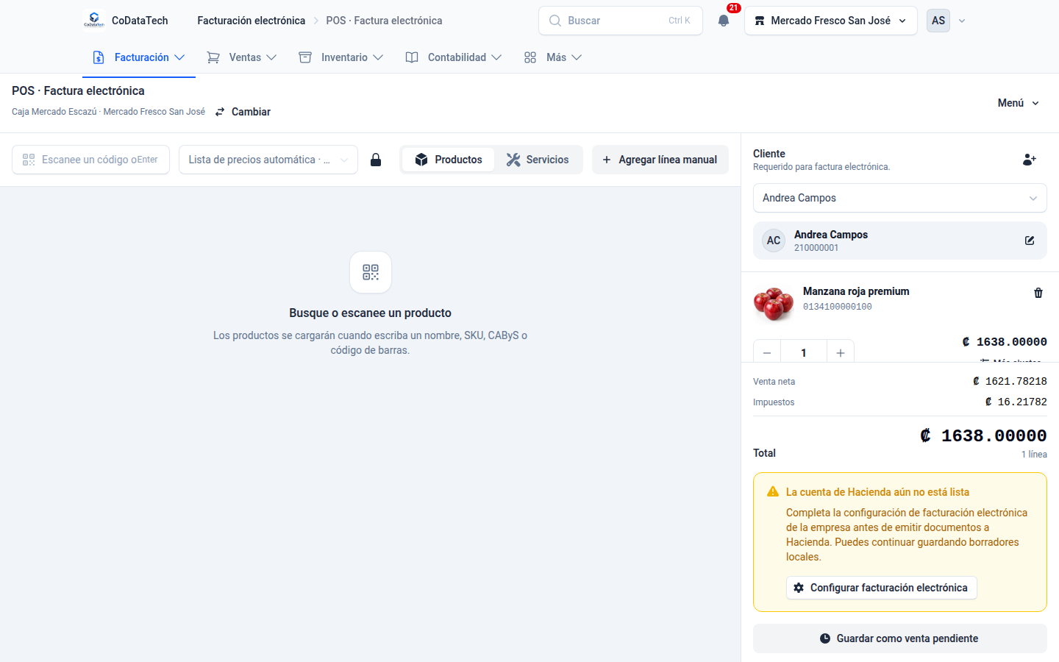This screenshot has height=662, width=1059.
Task: Click Guardar como venta pendiente
Action: point(900,638)
